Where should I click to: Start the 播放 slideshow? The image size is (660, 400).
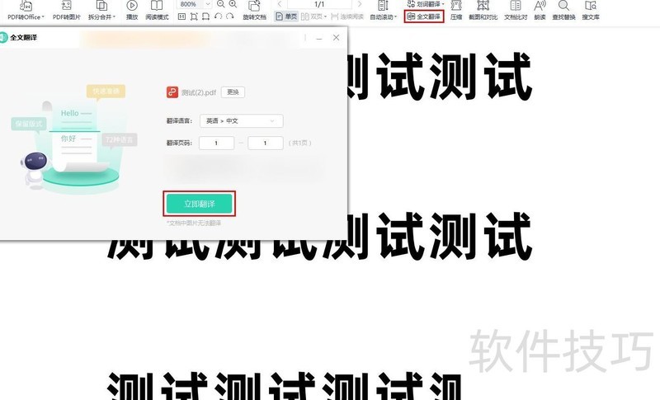tap(132, 11)
